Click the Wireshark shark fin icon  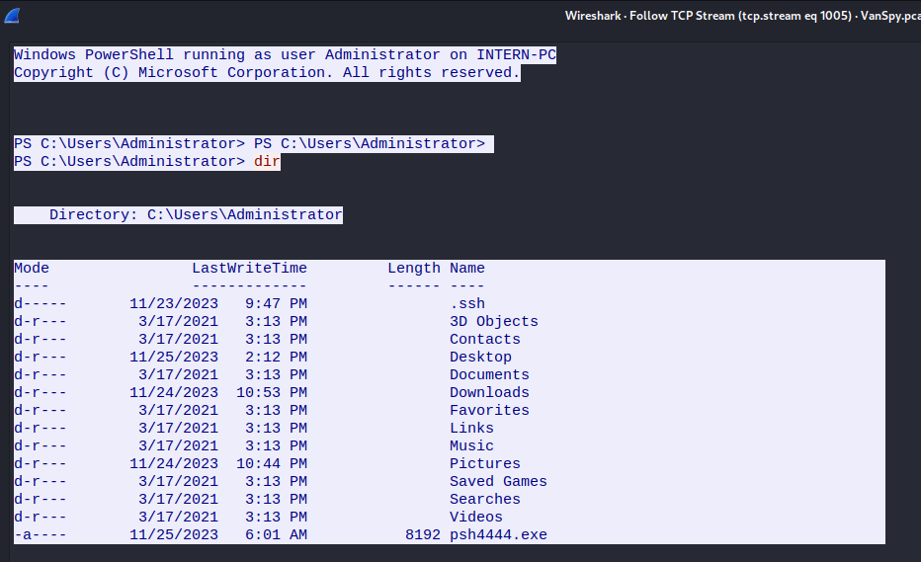click(11, 16)
